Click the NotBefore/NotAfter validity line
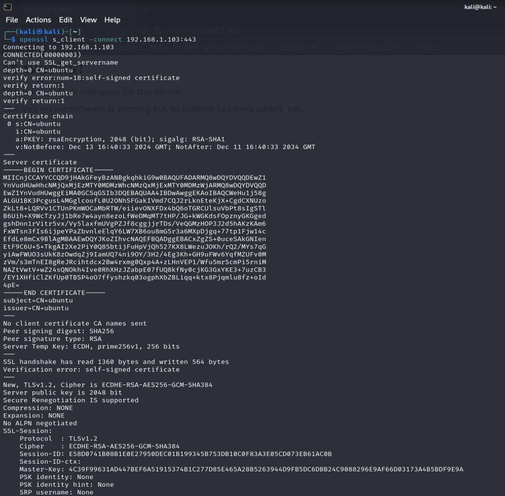This screenshot has height=496, width=505. click(x=165, y=147)
